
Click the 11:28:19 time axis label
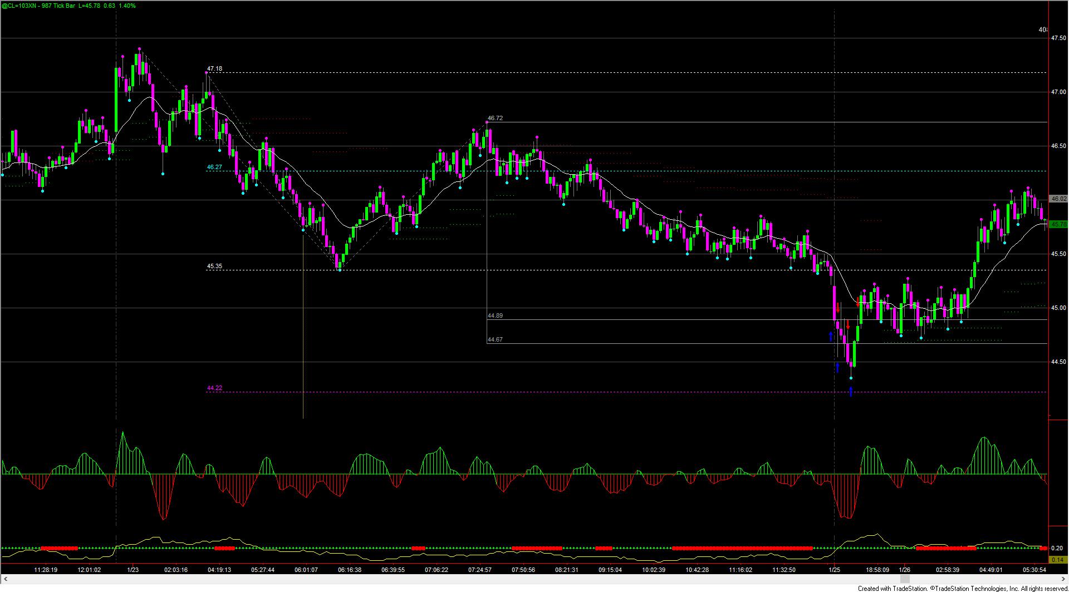46,570
